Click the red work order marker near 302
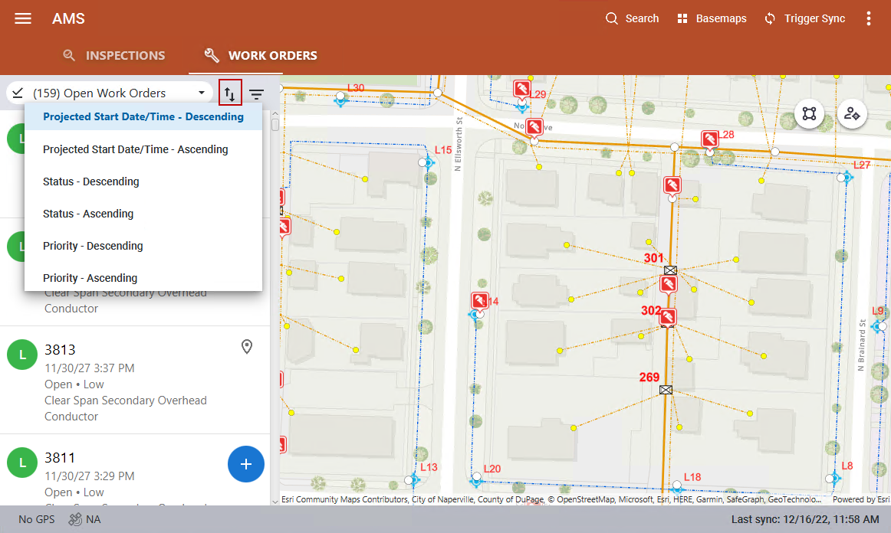The image size is (891, 533). click(x=669, y=316)
